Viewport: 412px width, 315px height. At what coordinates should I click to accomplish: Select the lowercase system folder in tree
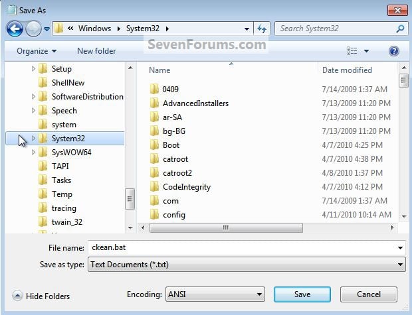pos(64,124)
